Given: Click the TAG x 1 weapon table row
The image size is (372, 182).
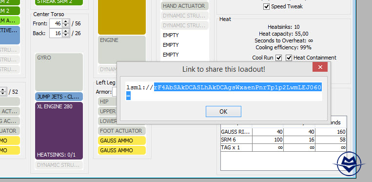Looking at the screenshot, I should coord(283,147).
